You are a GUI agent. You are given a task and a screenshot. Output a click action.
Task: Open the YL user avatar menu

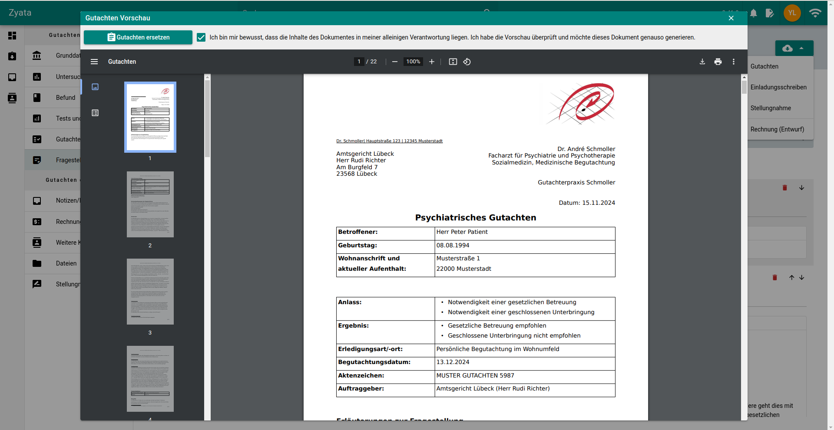792,13
